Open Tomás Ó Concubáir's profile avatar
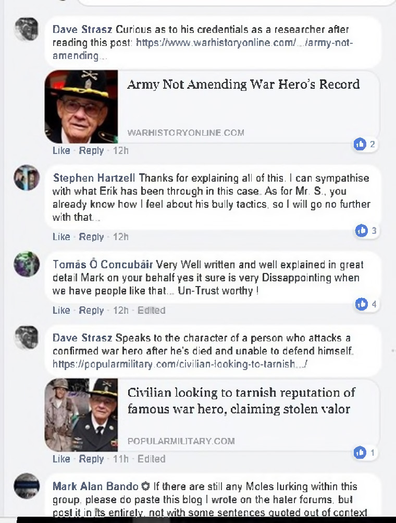The image size is (396, 523). 27,264
